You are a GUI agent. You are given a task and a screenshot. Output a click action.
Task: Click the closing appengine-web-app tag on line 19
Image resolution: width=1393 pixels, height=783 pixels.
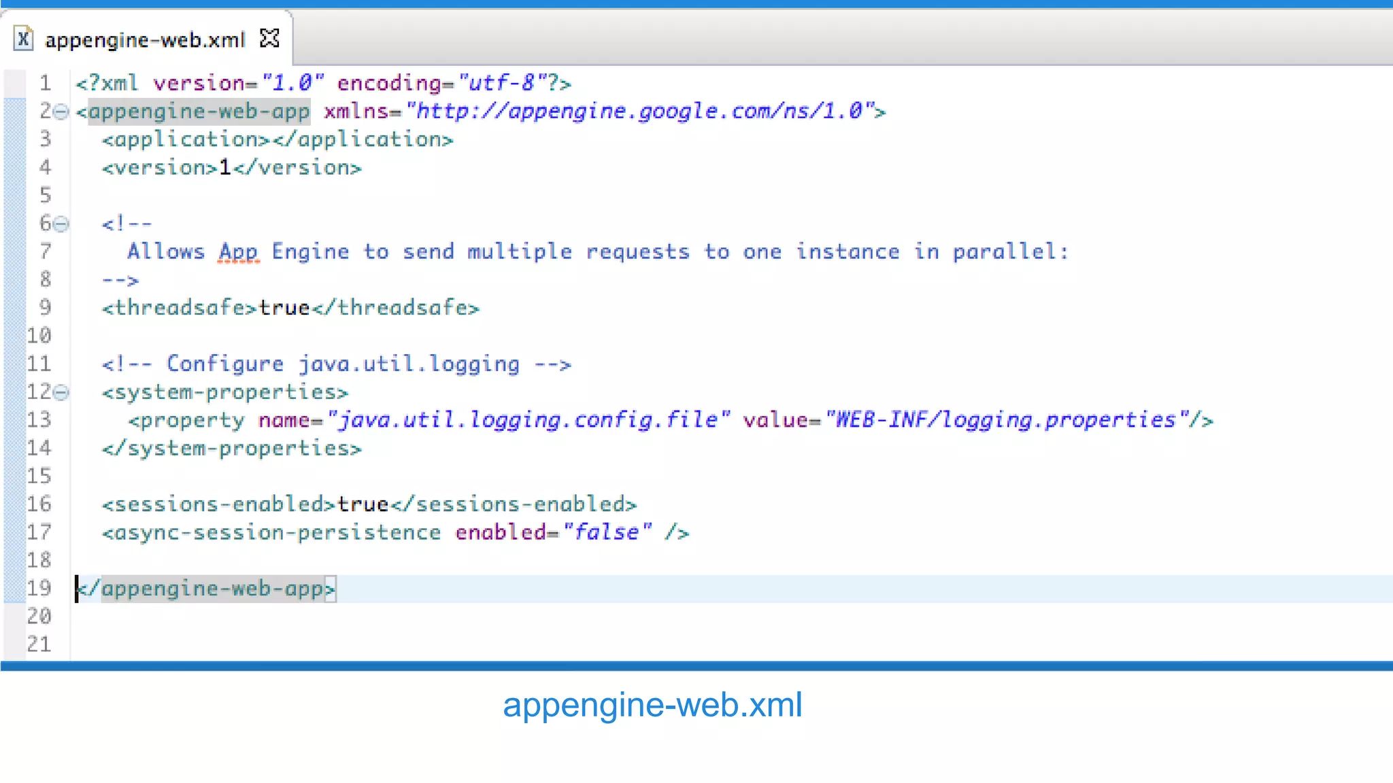click(206, 589)
